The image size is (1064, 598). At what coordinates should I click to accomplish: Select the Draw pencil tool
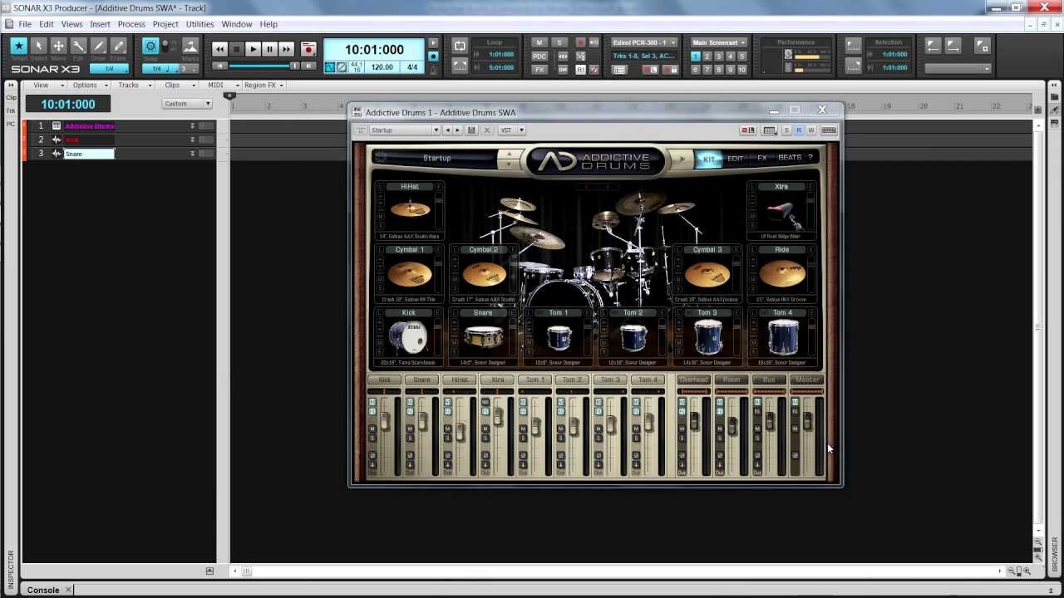[98, 47]
